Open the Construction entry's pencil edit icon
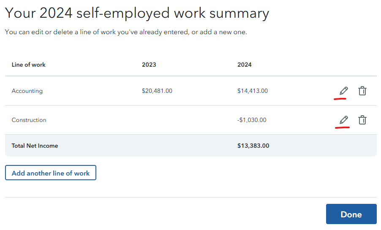 click(344, 120)
